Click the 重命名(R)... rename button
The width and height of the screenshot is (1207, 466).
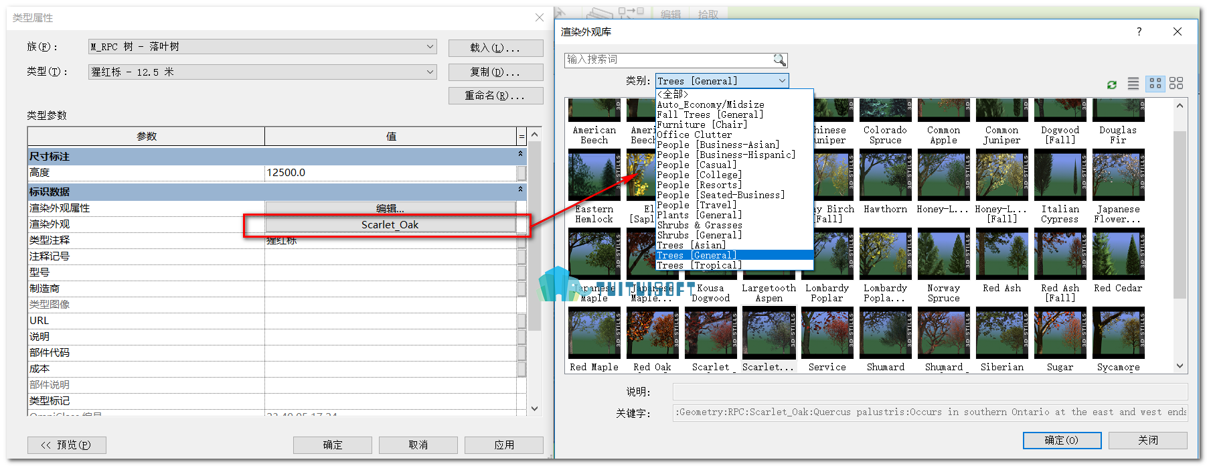[x=495, y=96]
